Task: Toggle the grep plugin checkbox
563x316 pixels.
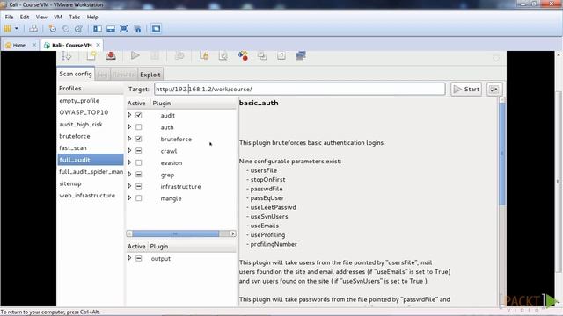Action: 139,175
